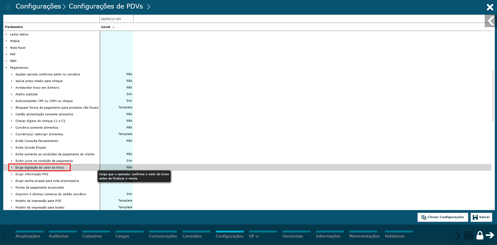Open the Comunicações menu

coord(163,236)
